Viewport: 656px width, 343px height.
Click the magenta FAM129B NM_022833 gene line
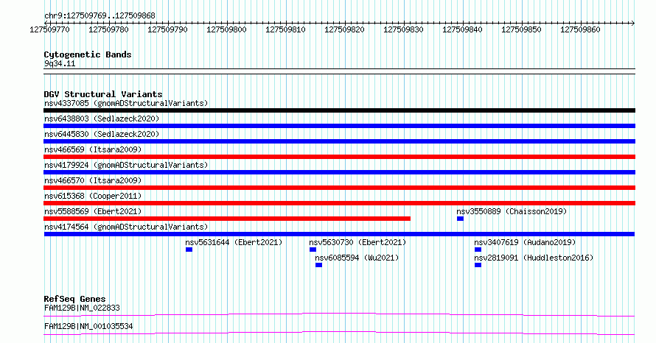tap(339, 314)
